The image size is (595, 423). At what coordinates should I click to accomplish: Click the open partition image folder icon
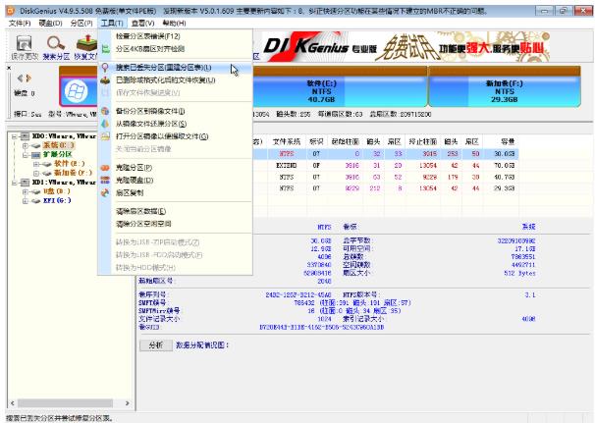[105, 136]
